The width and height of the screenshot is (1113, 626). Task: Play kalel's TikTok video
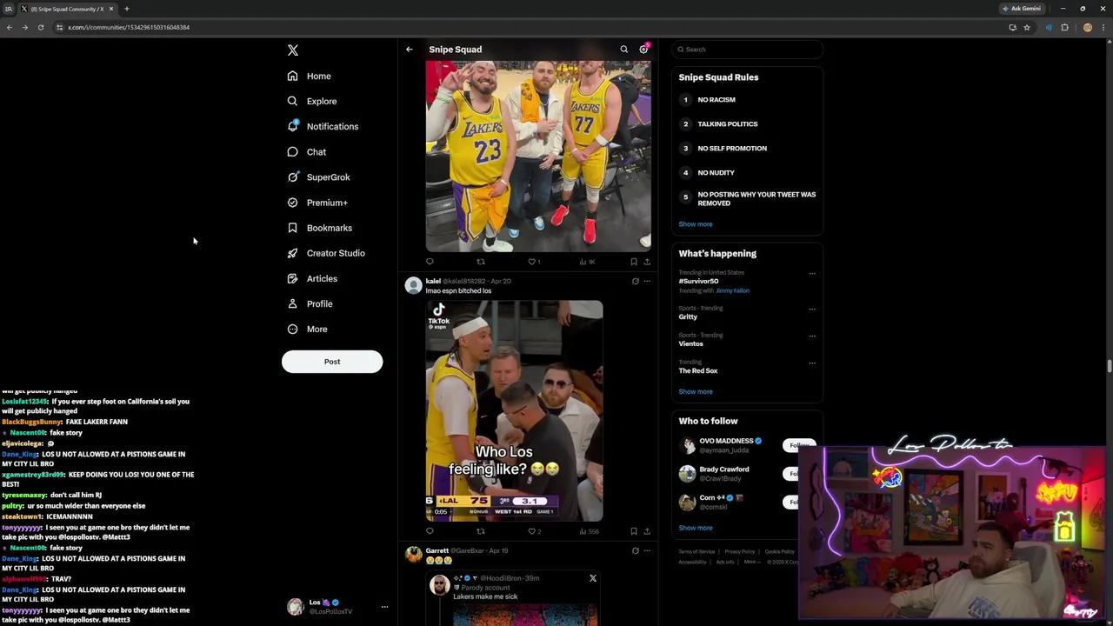click(x=514, y=410)
